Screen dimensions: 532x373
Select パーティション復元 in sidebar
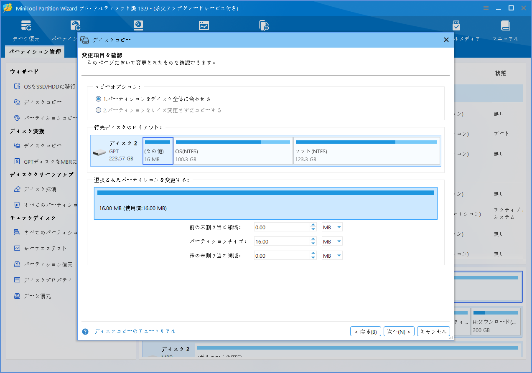pos(43,264)
